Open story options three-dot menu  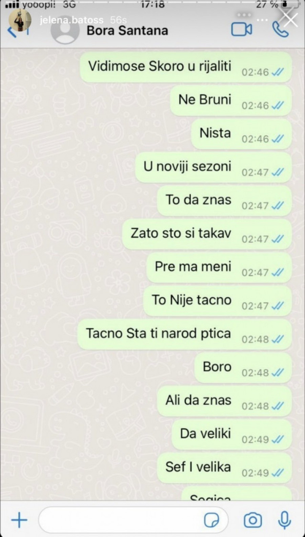[262, 20]
